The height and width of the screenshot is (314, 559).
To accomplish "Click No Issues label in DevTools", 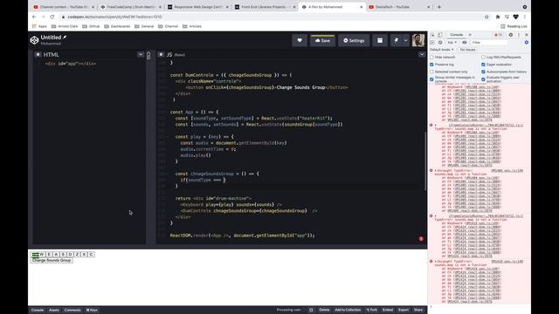I will (x=468, y=50).
